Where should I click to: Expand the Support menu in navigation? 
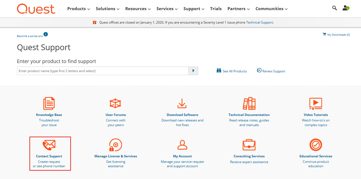194,9
